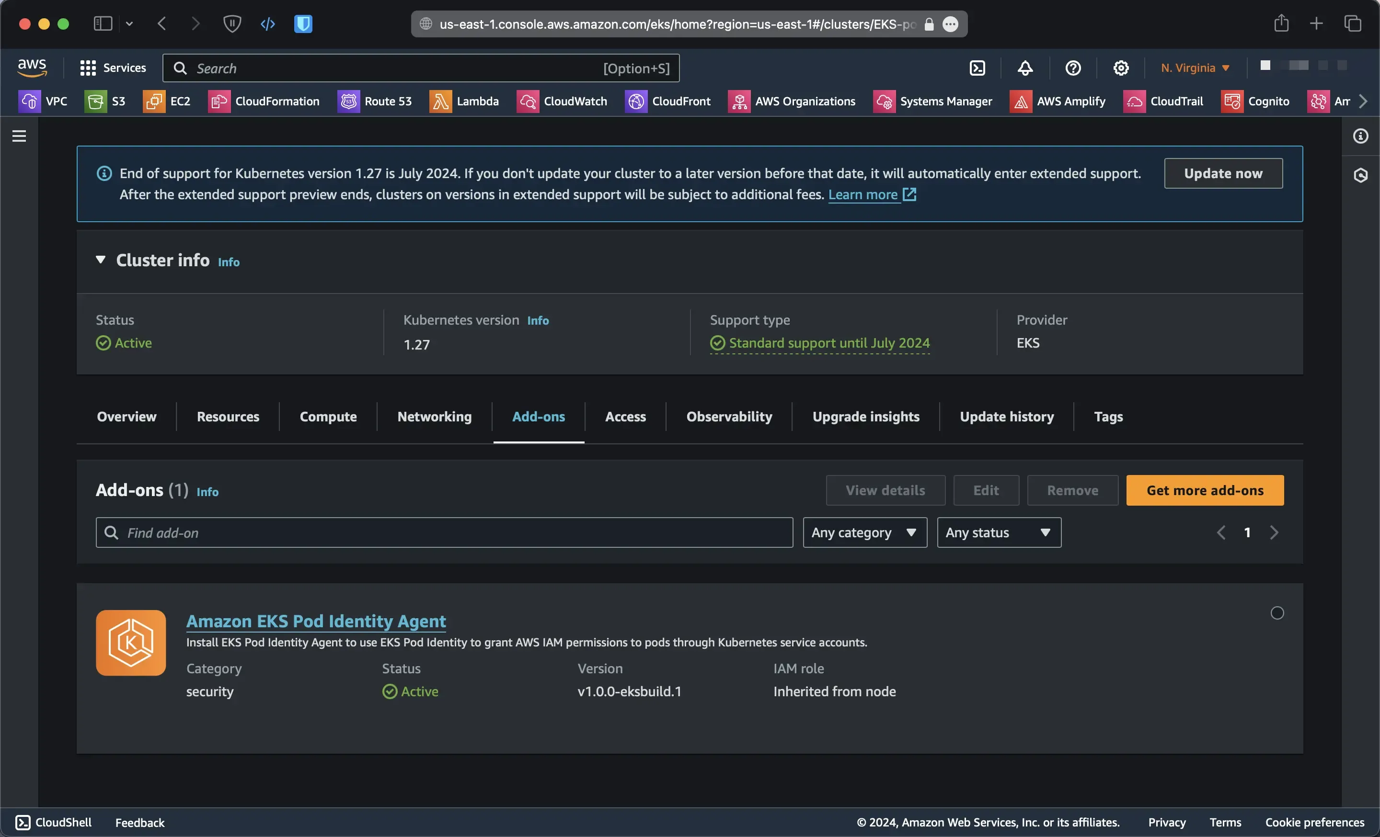Click the Update now button

(x=1223, y=173)
